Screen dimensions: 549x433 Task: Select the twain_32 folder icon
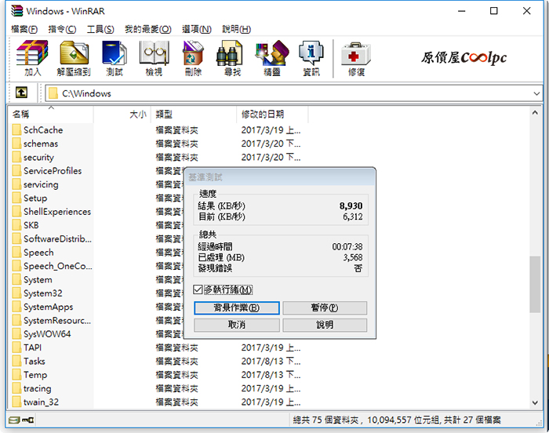(x=16, y=402)
